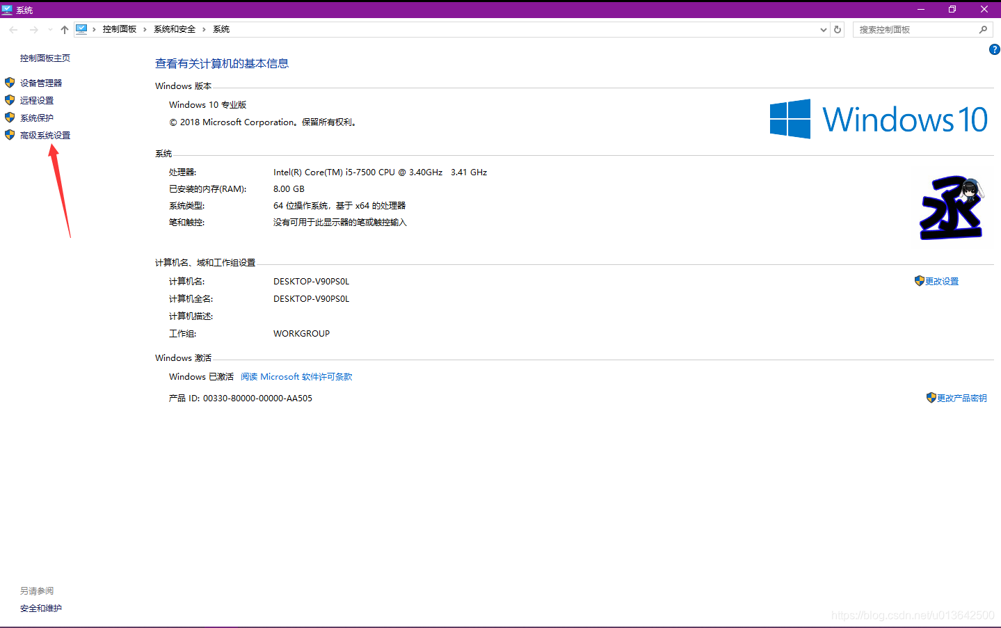Select 系统和安全 breadcrumb in address bar
Screen dimensions: 1001x628
coord(175,29)
